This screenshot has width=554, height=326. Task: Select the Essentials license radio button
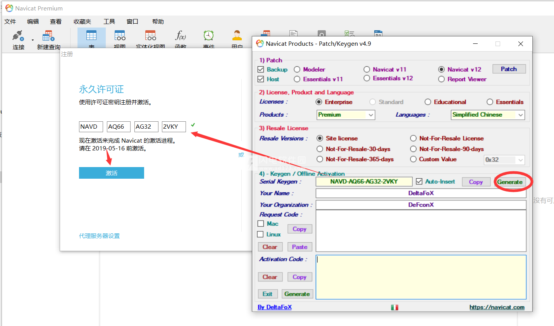[490, 102]
